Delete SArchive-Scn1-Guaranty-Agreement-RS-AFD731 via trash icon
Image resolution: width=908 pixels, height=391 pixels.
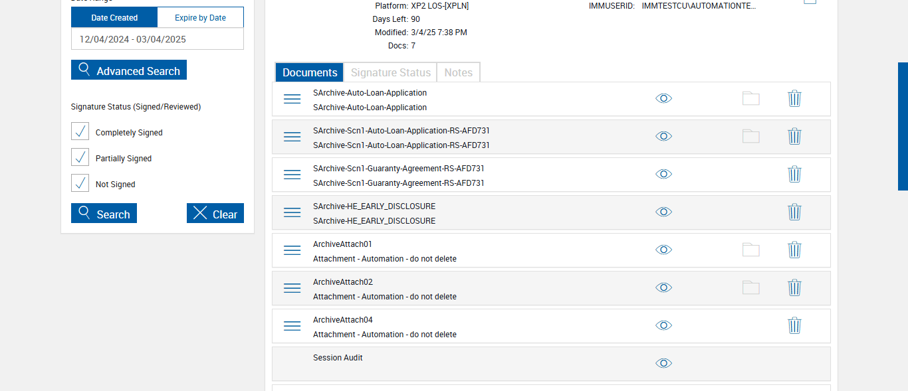click(x=794, y=174)
